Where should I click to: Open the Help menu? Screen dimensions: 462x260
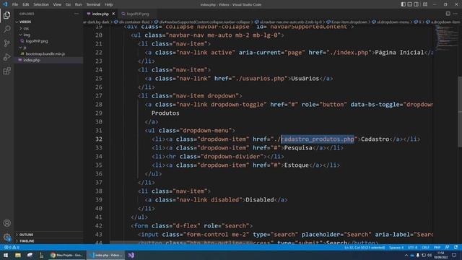[109, 4]
